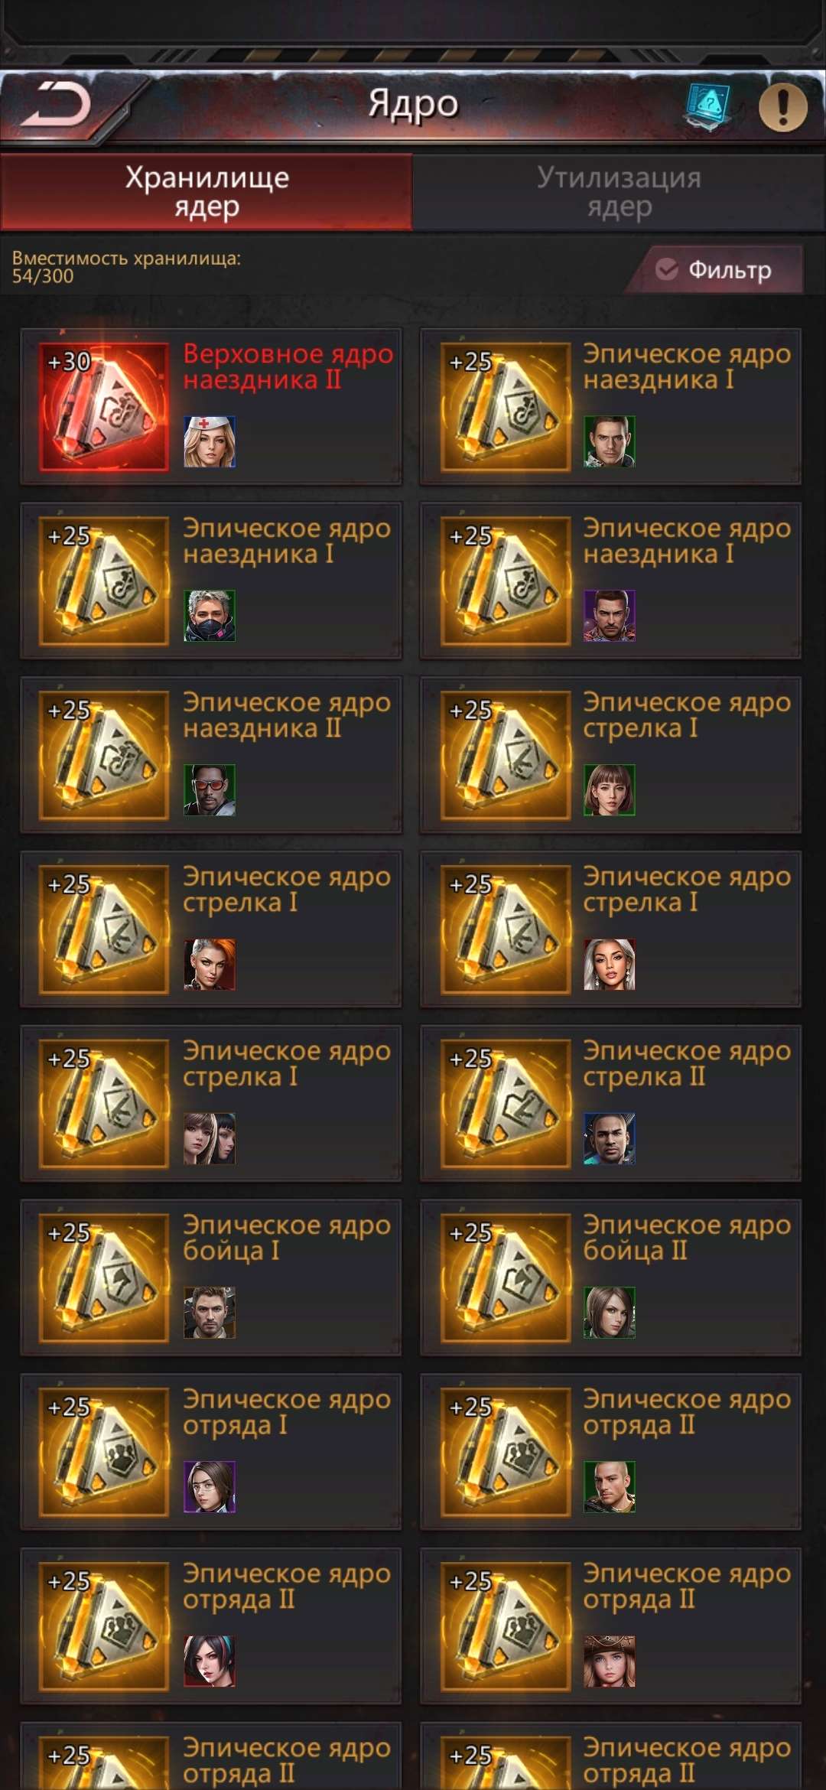Screen dimensions: 826x1790
Task: Tap the twin girls hero portrait
Action: 210,1138
